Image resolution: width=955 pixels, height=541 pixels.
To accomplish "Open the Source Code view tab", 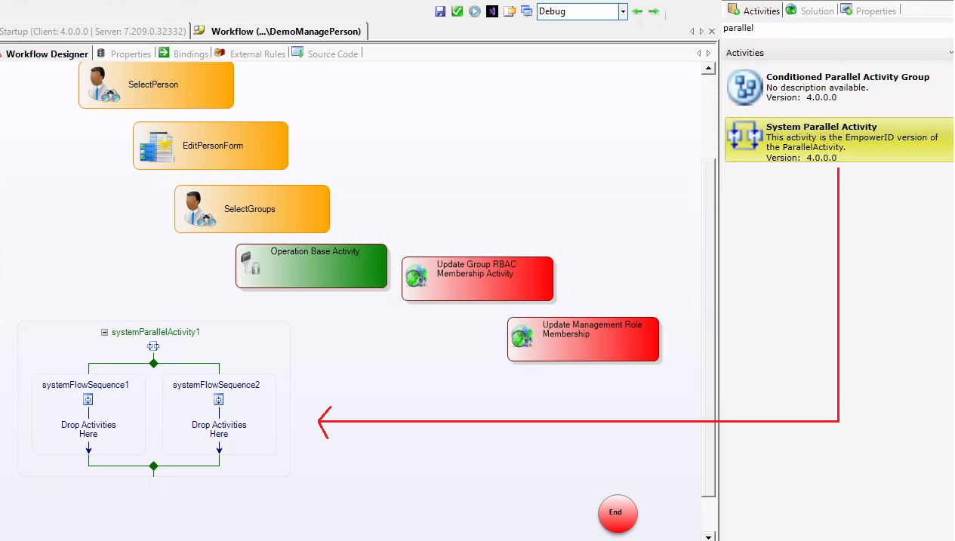I will click(x=325, y=54).
